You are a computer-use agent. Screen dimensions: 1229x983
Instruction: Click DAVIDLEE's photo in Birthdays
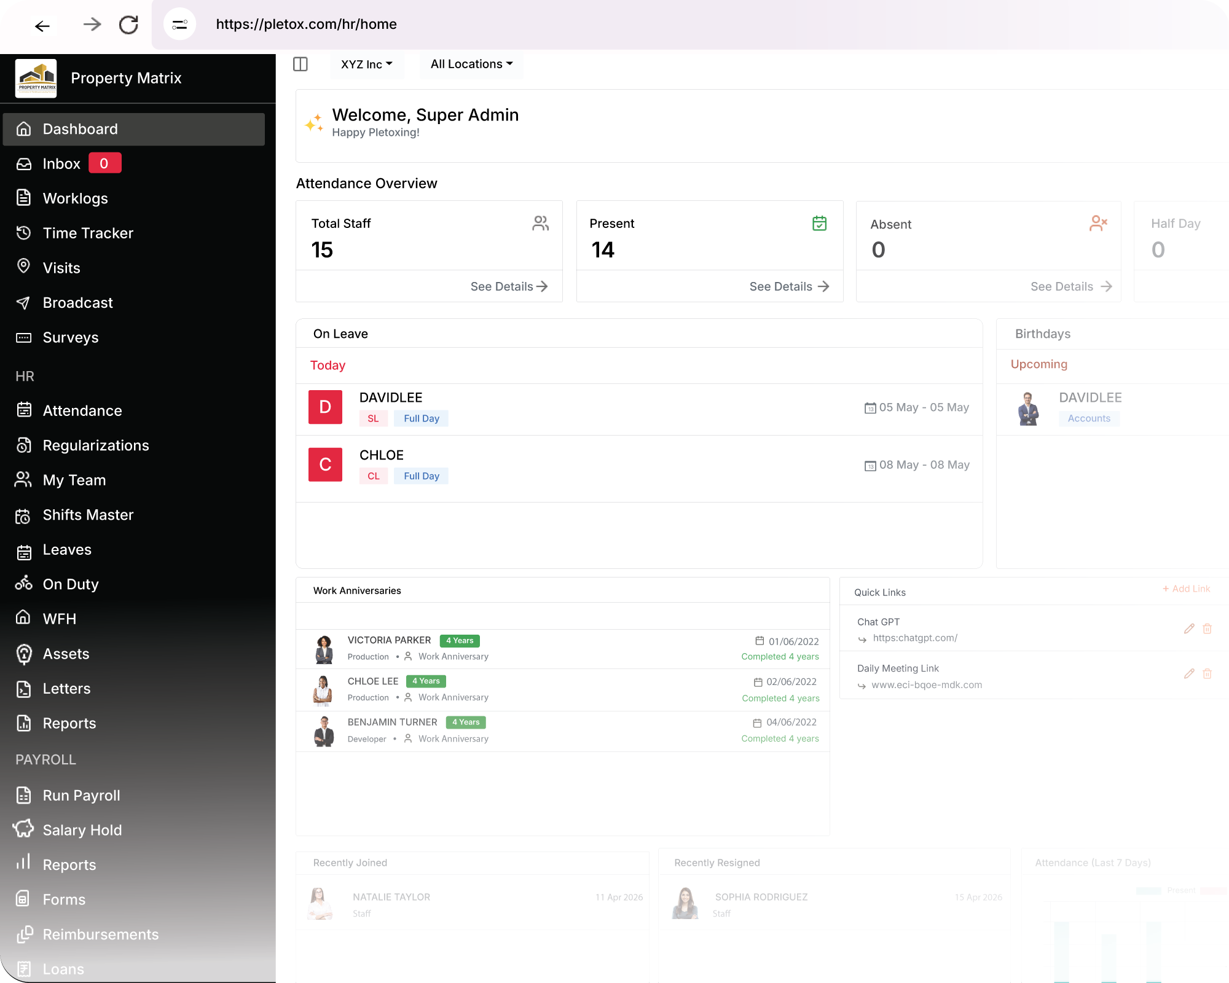[x=1028, y=409]
